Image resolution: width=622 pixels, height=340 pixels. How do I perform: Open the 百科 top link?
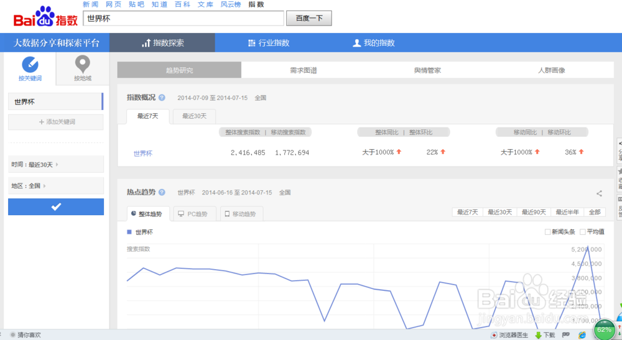[182, 4]
